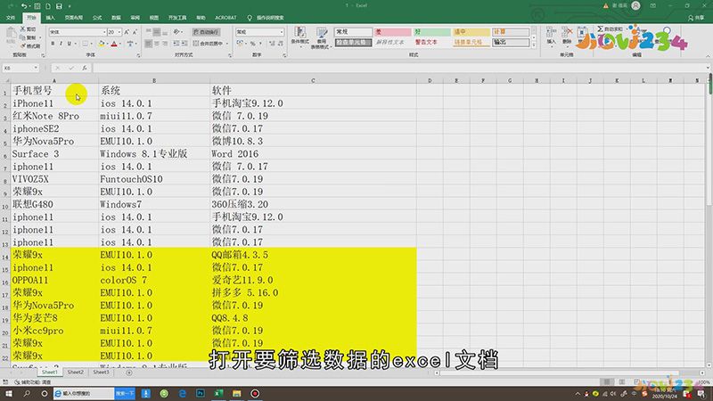This screenshot has height=401, width=713.
Task: Toggle Italic formatting
Action: point(61,44)
